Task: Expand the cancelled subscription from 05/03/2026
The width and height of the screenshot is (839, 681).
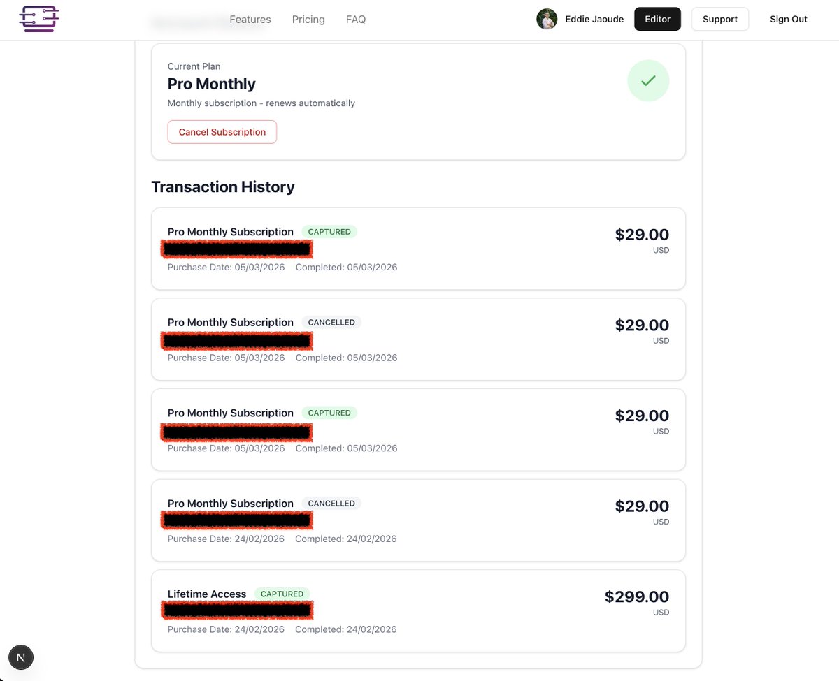Action: pos(418,339)
